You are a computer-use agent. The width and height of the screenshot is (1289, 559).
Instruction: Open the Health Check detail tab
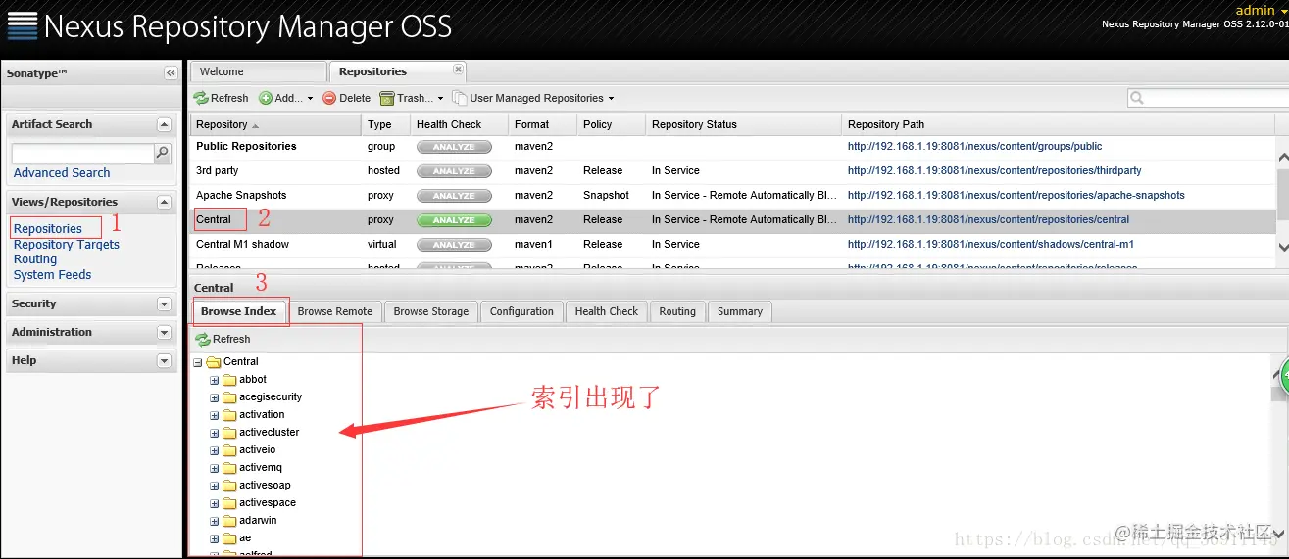point(606,311)
